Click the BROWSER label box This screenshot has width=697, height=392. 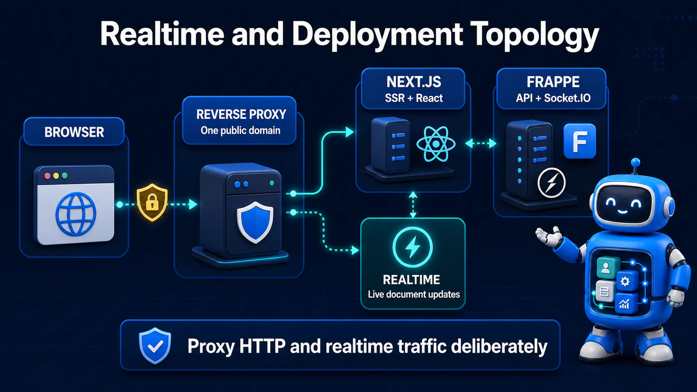pyautogui.click(x=74, y=132)
